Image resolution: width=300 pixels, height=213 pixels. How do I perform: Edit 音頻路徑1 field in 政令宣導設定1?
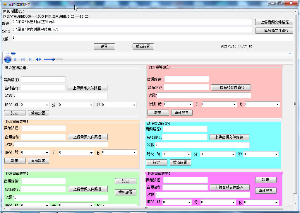(43, 79)
